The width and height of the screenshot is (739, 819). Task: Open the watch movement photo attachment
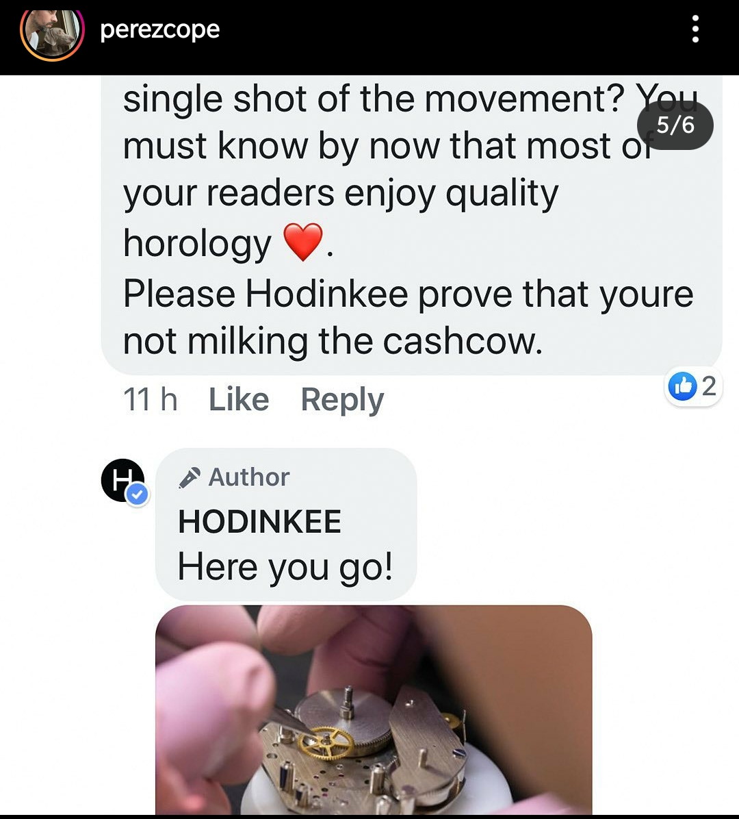coord(374,709)
